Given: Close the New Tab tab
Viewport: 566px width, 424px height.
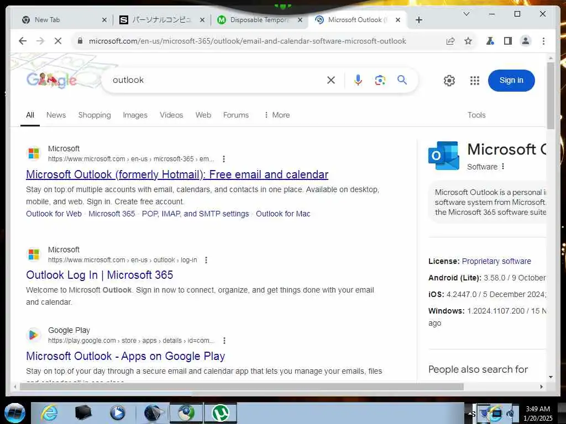Looking at the screenshot, I should click(x=104, y=20).
